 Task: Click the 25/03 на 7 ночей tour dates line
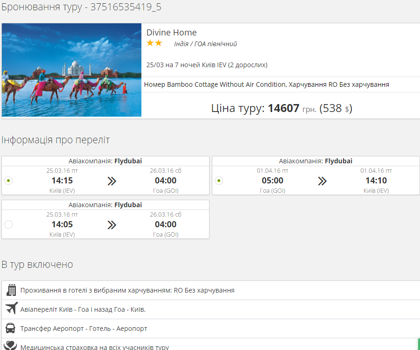pos(207,65)
